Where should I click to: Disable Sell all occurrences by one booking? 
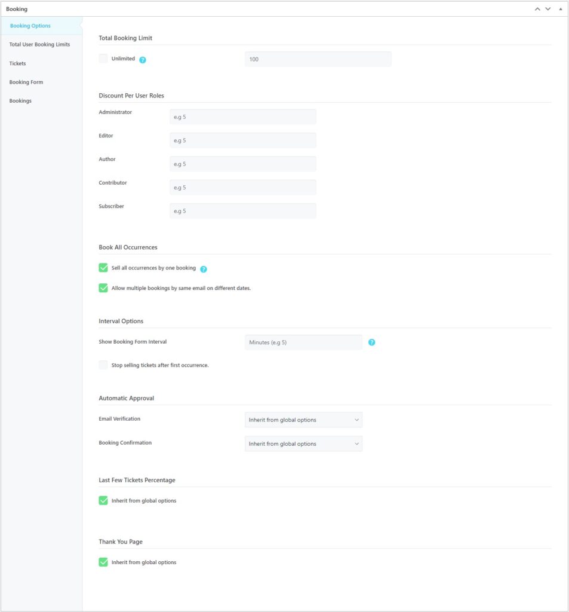[103, 268]
